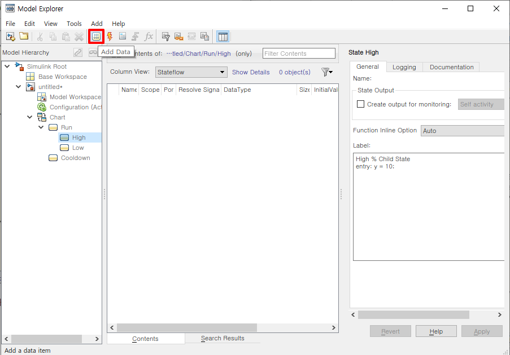Click the Apply button
The width and height of the screenshot is (510, 355).
[482, 331]
